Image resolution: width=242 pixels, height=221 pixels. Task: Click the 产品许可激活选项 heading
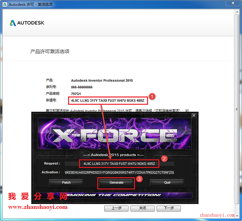point(50,52)
